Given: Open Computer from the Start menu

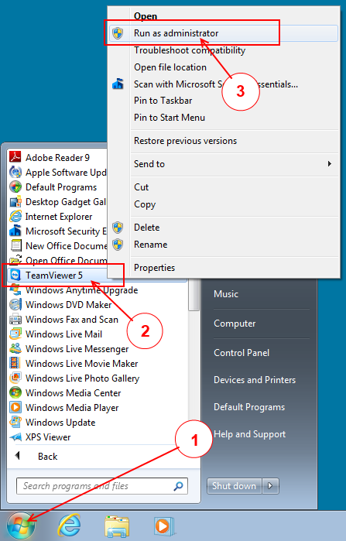Looking at the screenshot, I should pyautogui.click(x=235, y=324).
